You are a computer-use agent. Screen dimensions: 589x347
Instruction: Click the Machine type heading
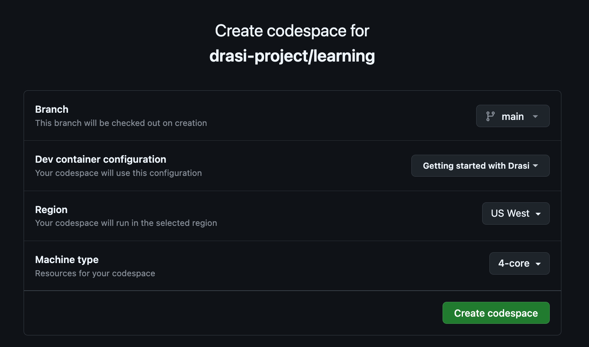click(x=67, y=259)
